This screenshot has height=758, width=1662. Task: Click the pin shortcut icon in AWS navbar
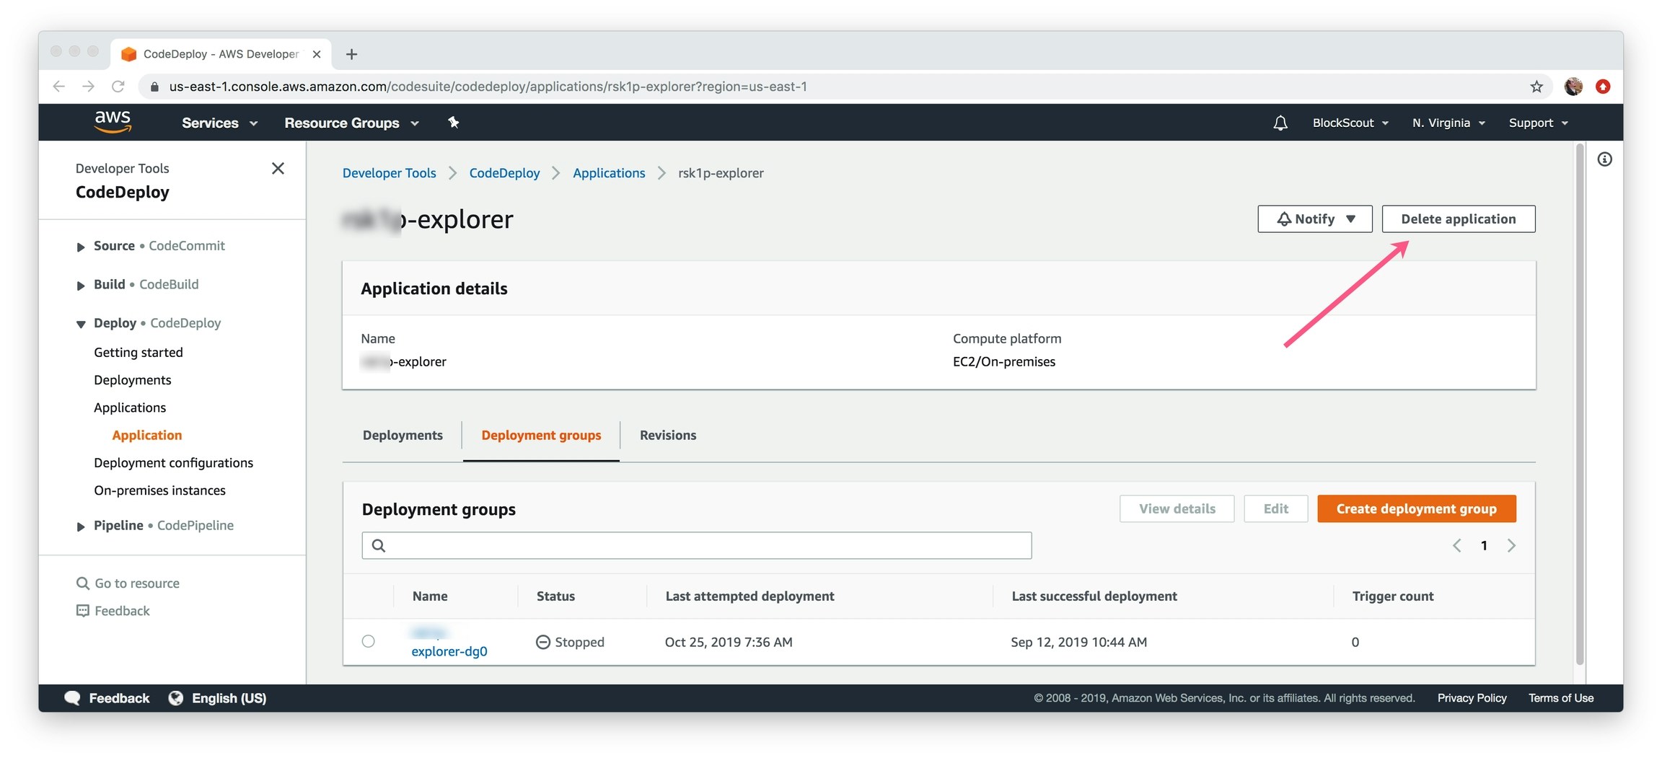pyautogui.click(x=453, y=123)
